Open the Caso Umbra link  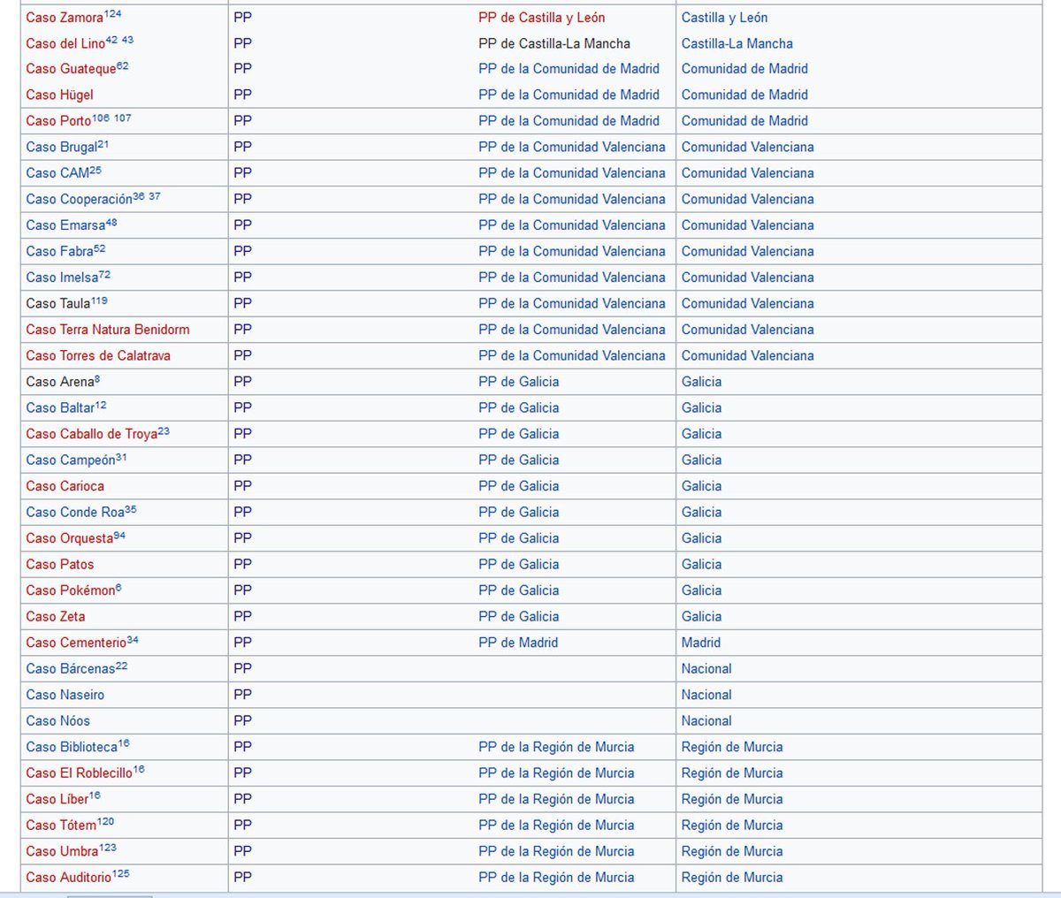coord(62,851)
